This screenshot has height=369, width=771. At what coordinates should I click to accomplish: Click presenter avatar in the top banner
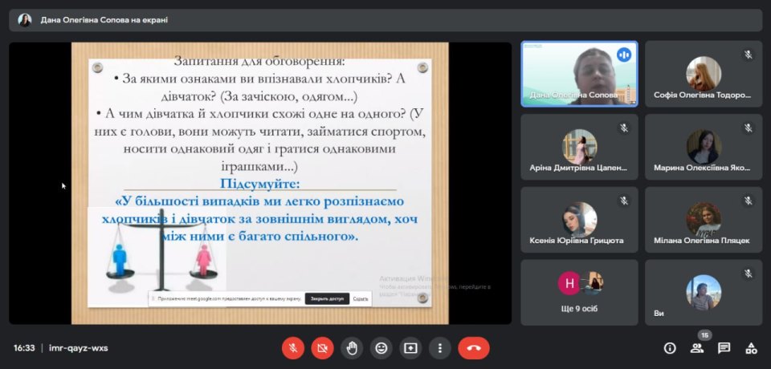[25, 20]
